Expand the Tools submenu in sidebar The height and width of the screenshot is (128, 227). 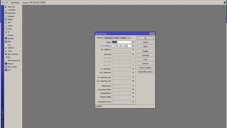pos(10,51)
